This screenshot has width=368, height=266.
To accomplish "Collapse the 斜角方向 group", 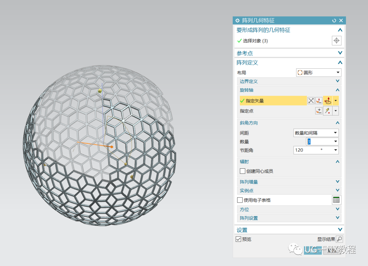I will click(x=337, y=123).
